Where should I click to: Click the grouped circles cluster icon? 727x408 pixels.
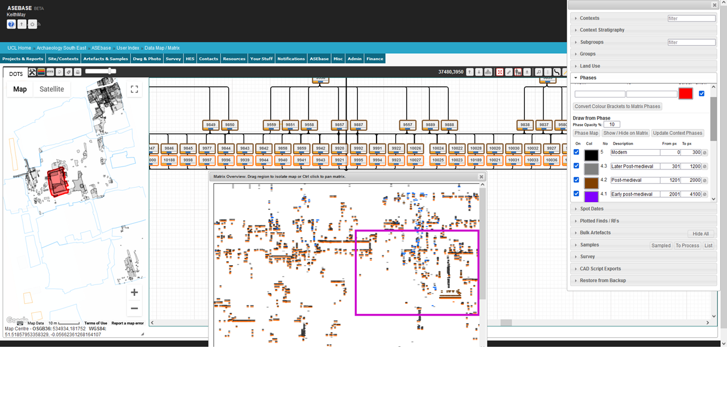point(488,72)
